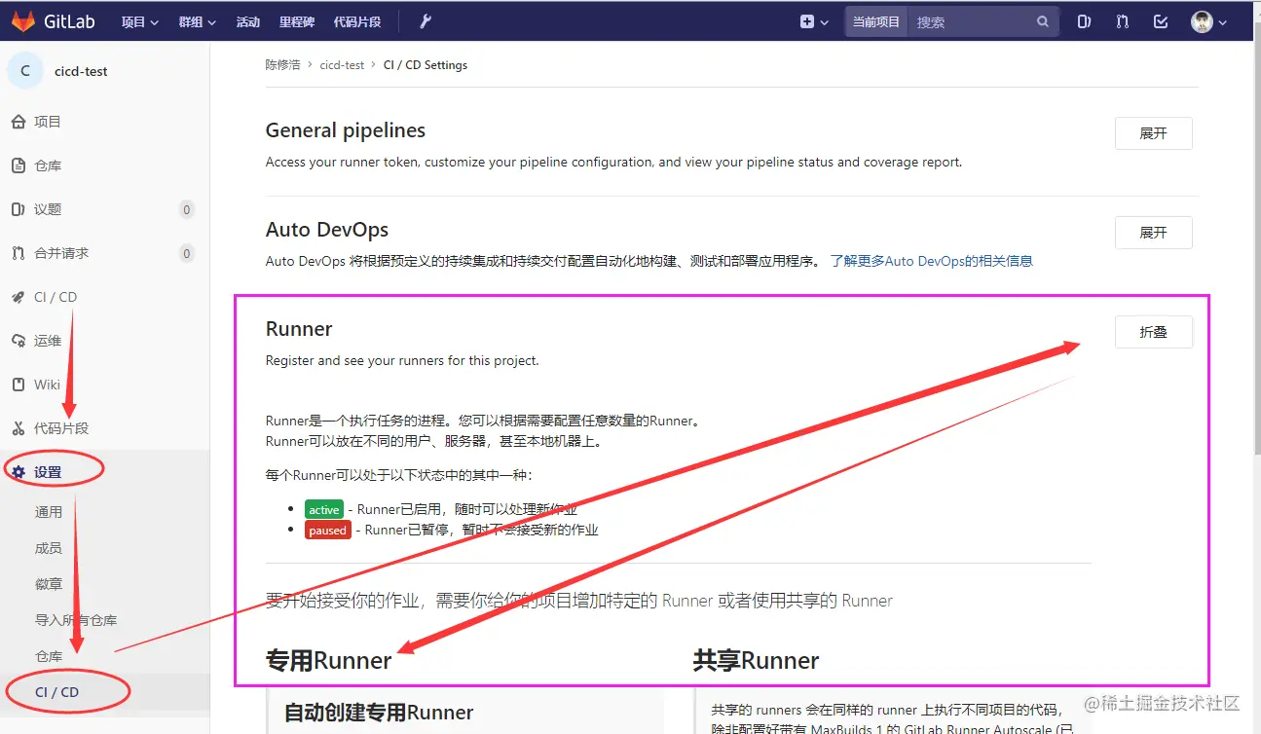Click the 合并请求 count badge

click(187, 253)
